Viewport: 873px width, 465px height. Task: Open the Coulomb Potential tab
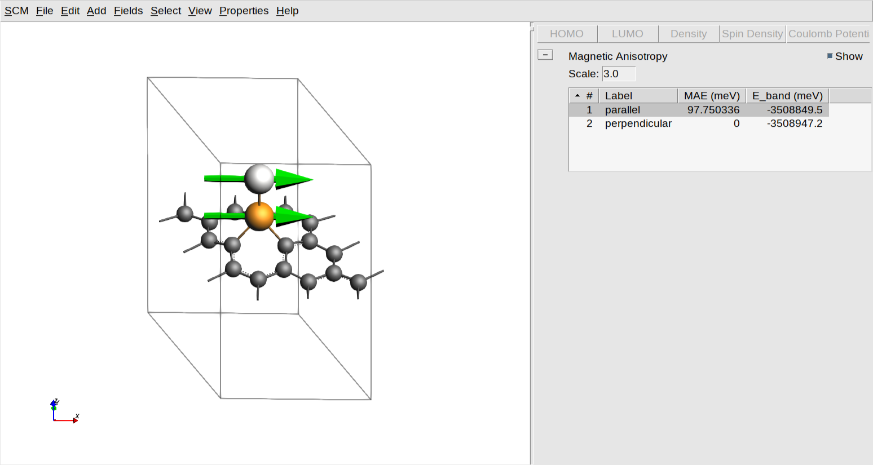tap(828, 34)
